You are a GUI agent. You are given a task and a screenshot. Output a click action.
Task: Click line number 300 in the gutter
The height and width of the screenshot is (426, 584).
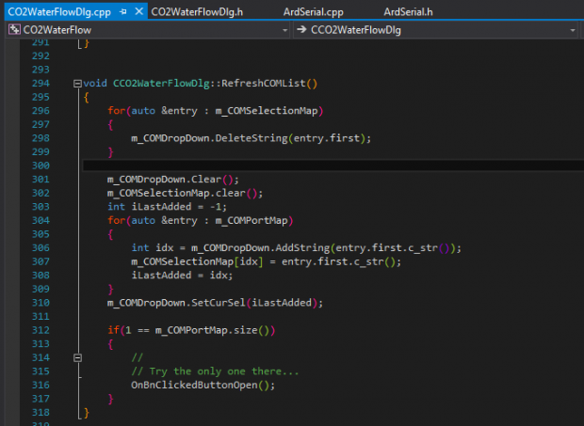pyautogui.click(x=41, y=166)
